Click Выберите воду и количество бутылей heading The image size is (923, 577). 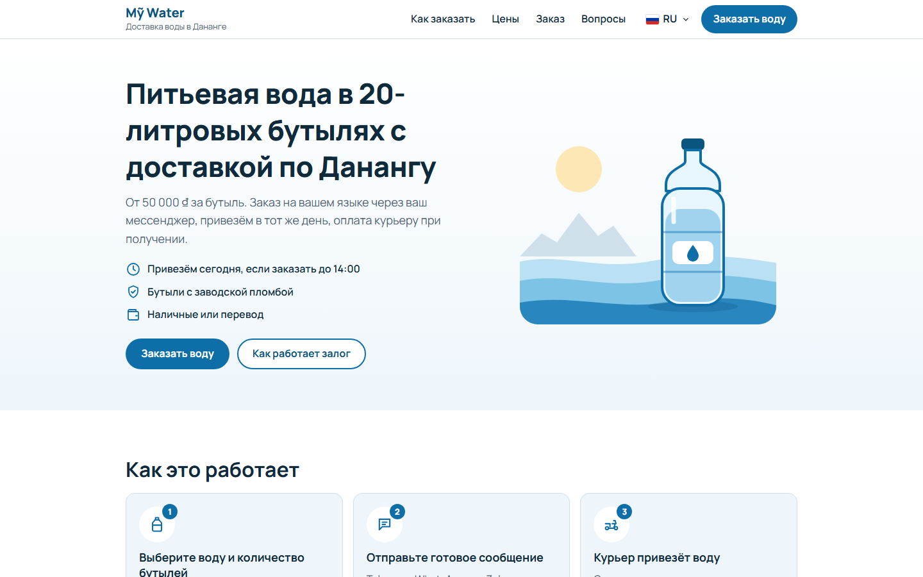222,565
